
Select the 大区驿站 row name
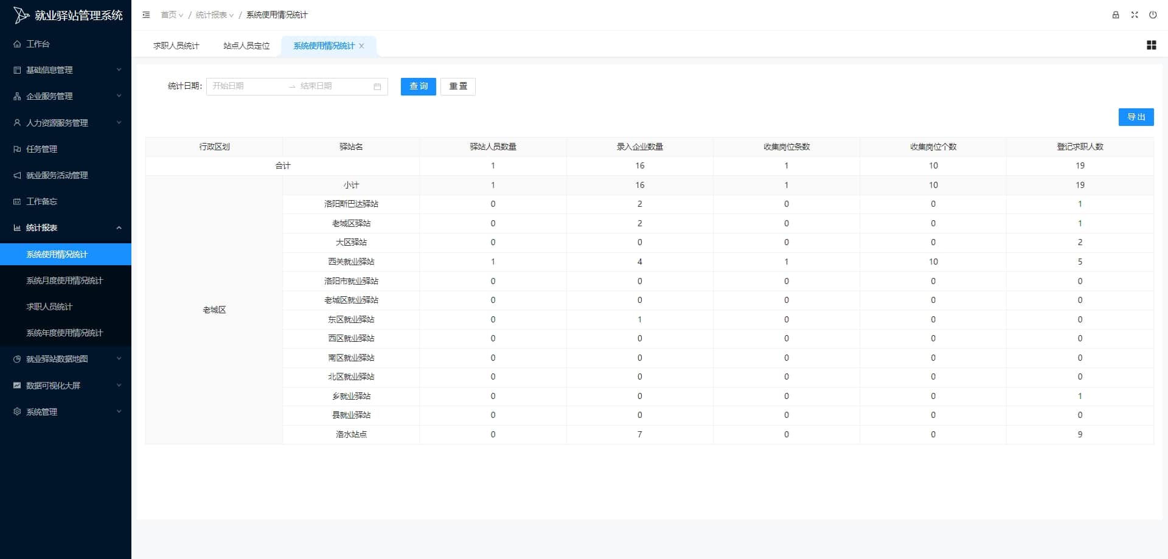click(351, 242)
